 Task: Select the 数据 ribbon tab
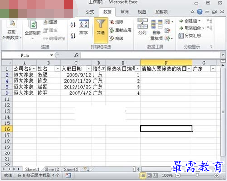pyautogui.click(x=107, y=12)
